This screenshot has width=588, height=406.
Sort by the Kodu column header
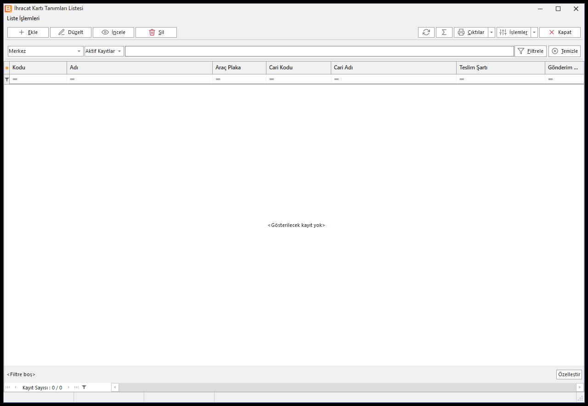tap(38, 68)
